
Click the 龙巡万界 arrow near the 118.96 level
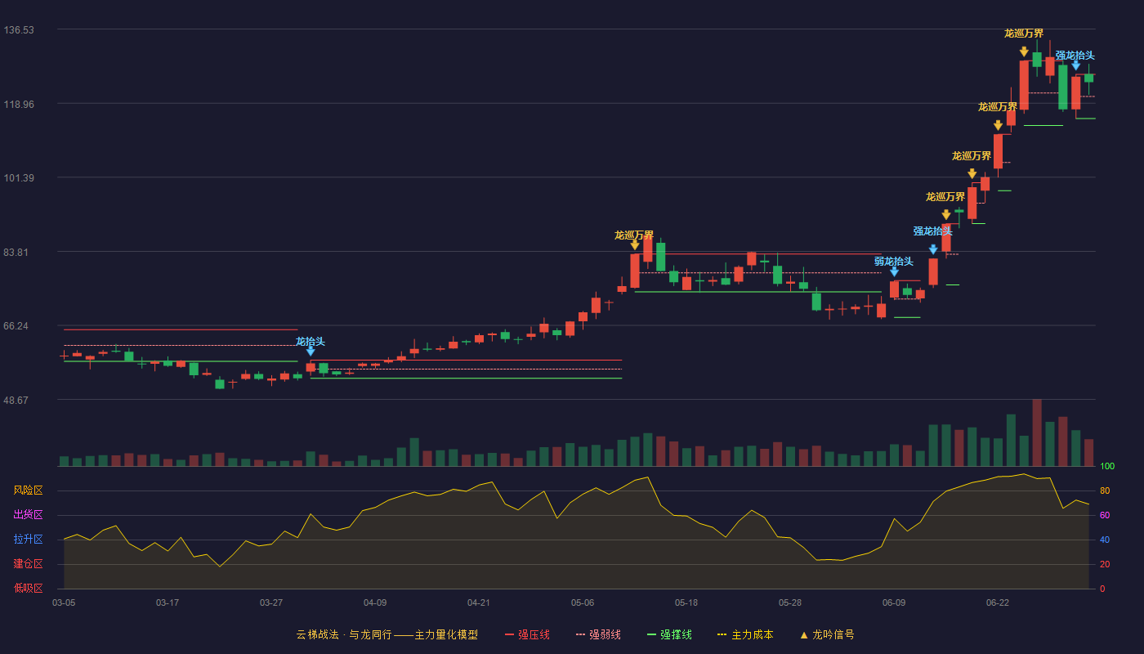[x=998, y=125]
